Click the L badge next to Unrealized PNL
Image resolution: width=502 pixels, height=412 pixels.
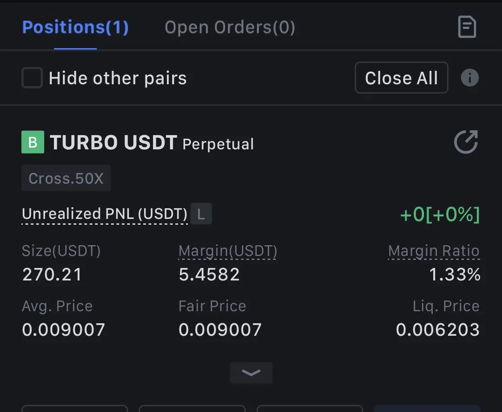click(201, 214)
